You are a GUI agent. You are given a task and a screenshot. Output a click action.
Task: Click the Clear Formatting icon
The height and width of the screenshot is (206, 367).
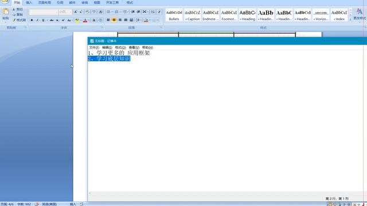click(x=87, y=12)
